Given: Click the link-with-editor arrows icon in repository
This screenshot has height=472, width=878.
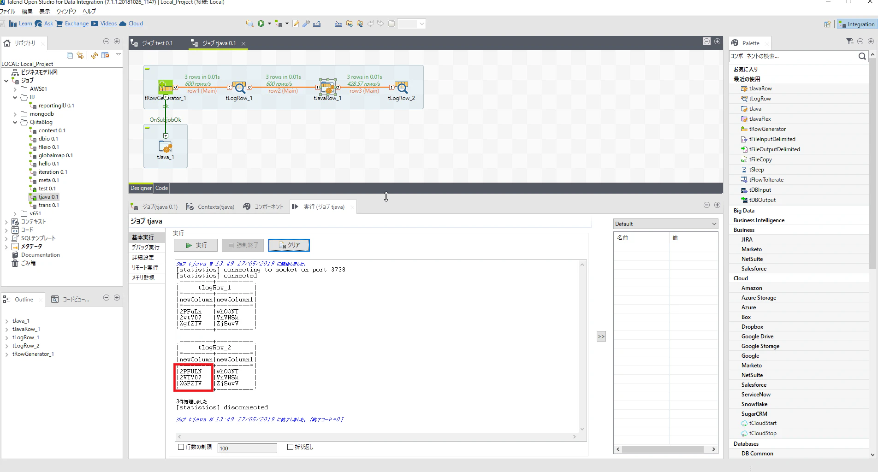Looking at the screenshot, I should coord(80,55).
